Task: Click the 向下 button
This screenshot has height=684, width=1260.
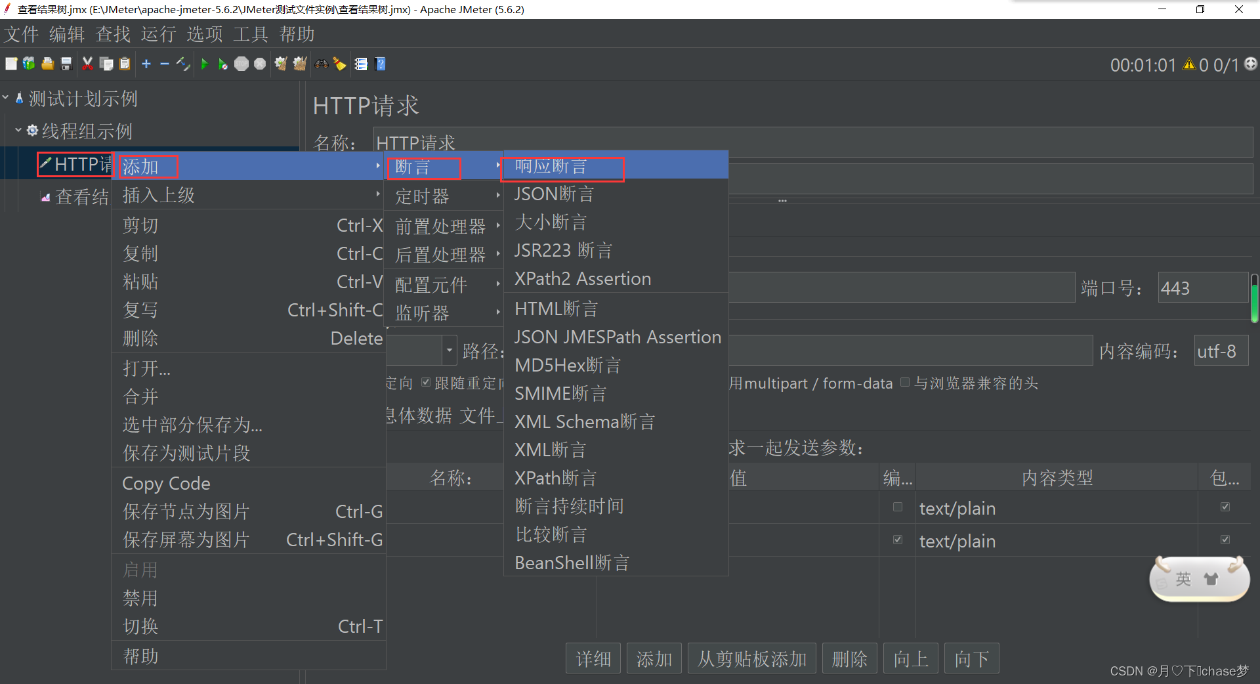Action: [x=972, y=658]
